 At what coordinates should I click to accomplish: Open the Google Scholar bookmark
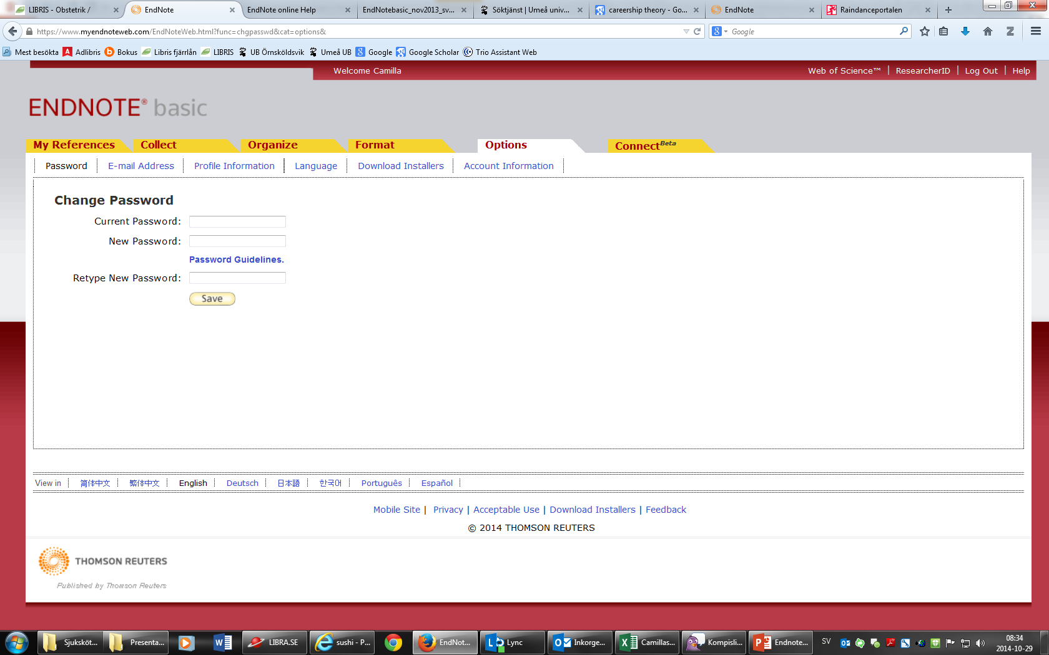coord(428,52)
